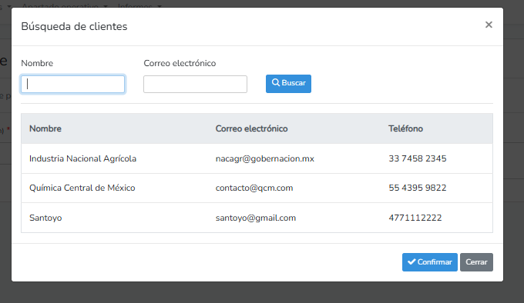Image resolution: width=524 pixels, height=303 pixels.
Task: Click the Correo electrónico table column header
Action: tap(251, 128)
